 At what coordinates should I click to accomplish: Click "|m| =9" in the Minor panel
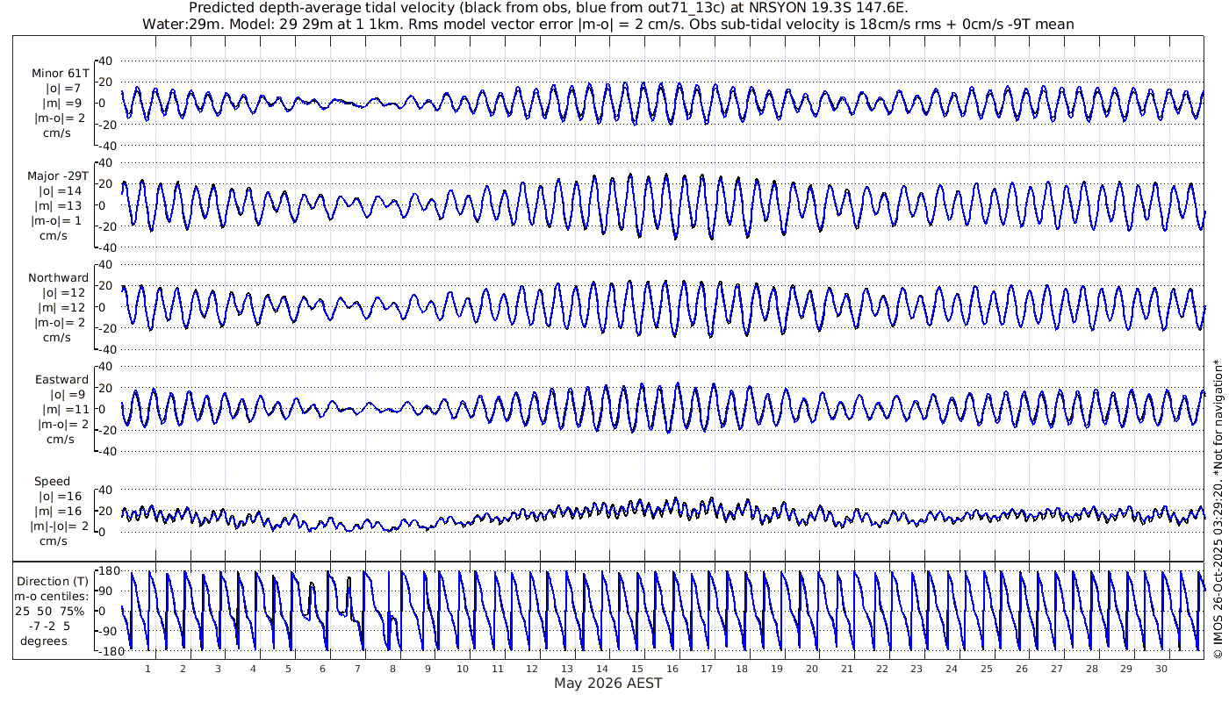pyautogui.click(x=63, y=104)
